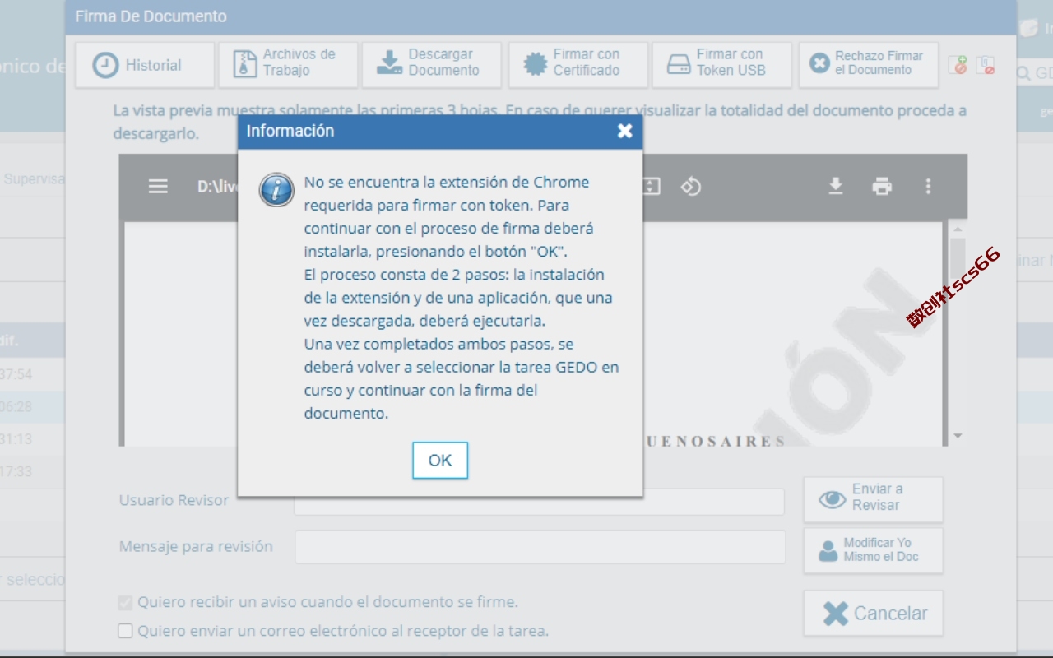Click the fit-to-page icon in PDF viewer

pos(652,187)
